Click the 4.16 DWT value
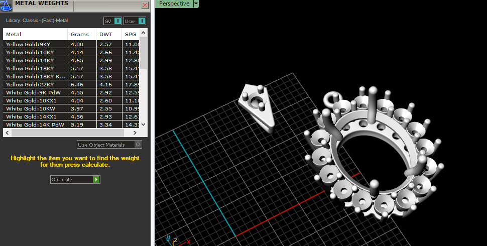487x246 pixels. tap(105, 84)
